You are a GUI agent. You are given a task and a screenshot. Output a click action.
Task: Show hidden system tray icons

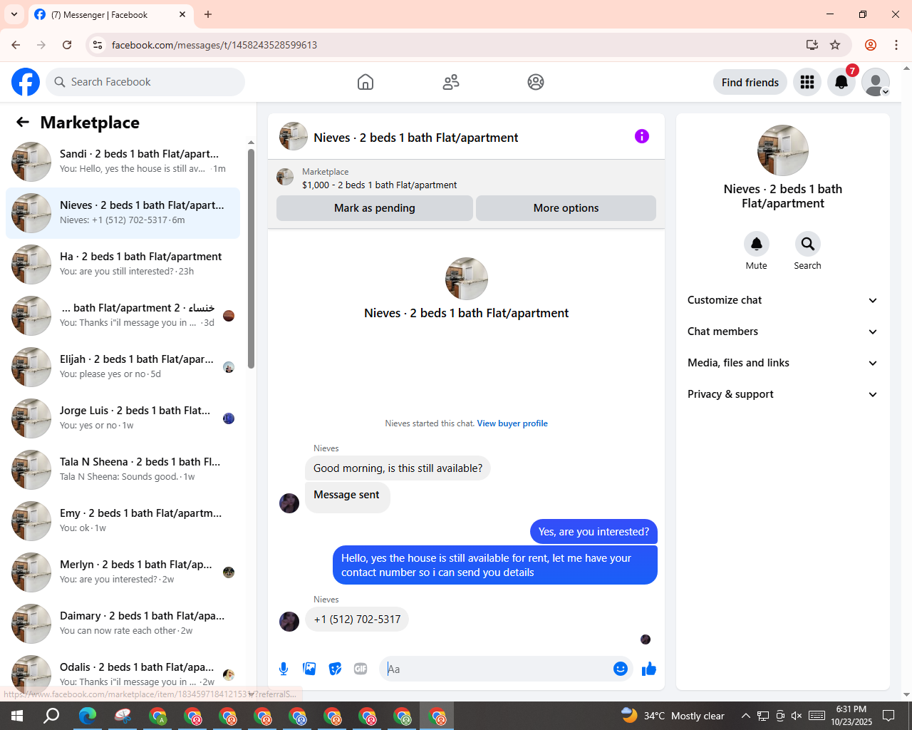pos(745,716)
